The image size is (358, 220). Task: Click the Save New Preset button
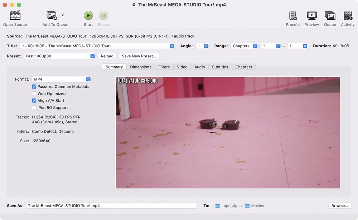click(x=139, y=56)
